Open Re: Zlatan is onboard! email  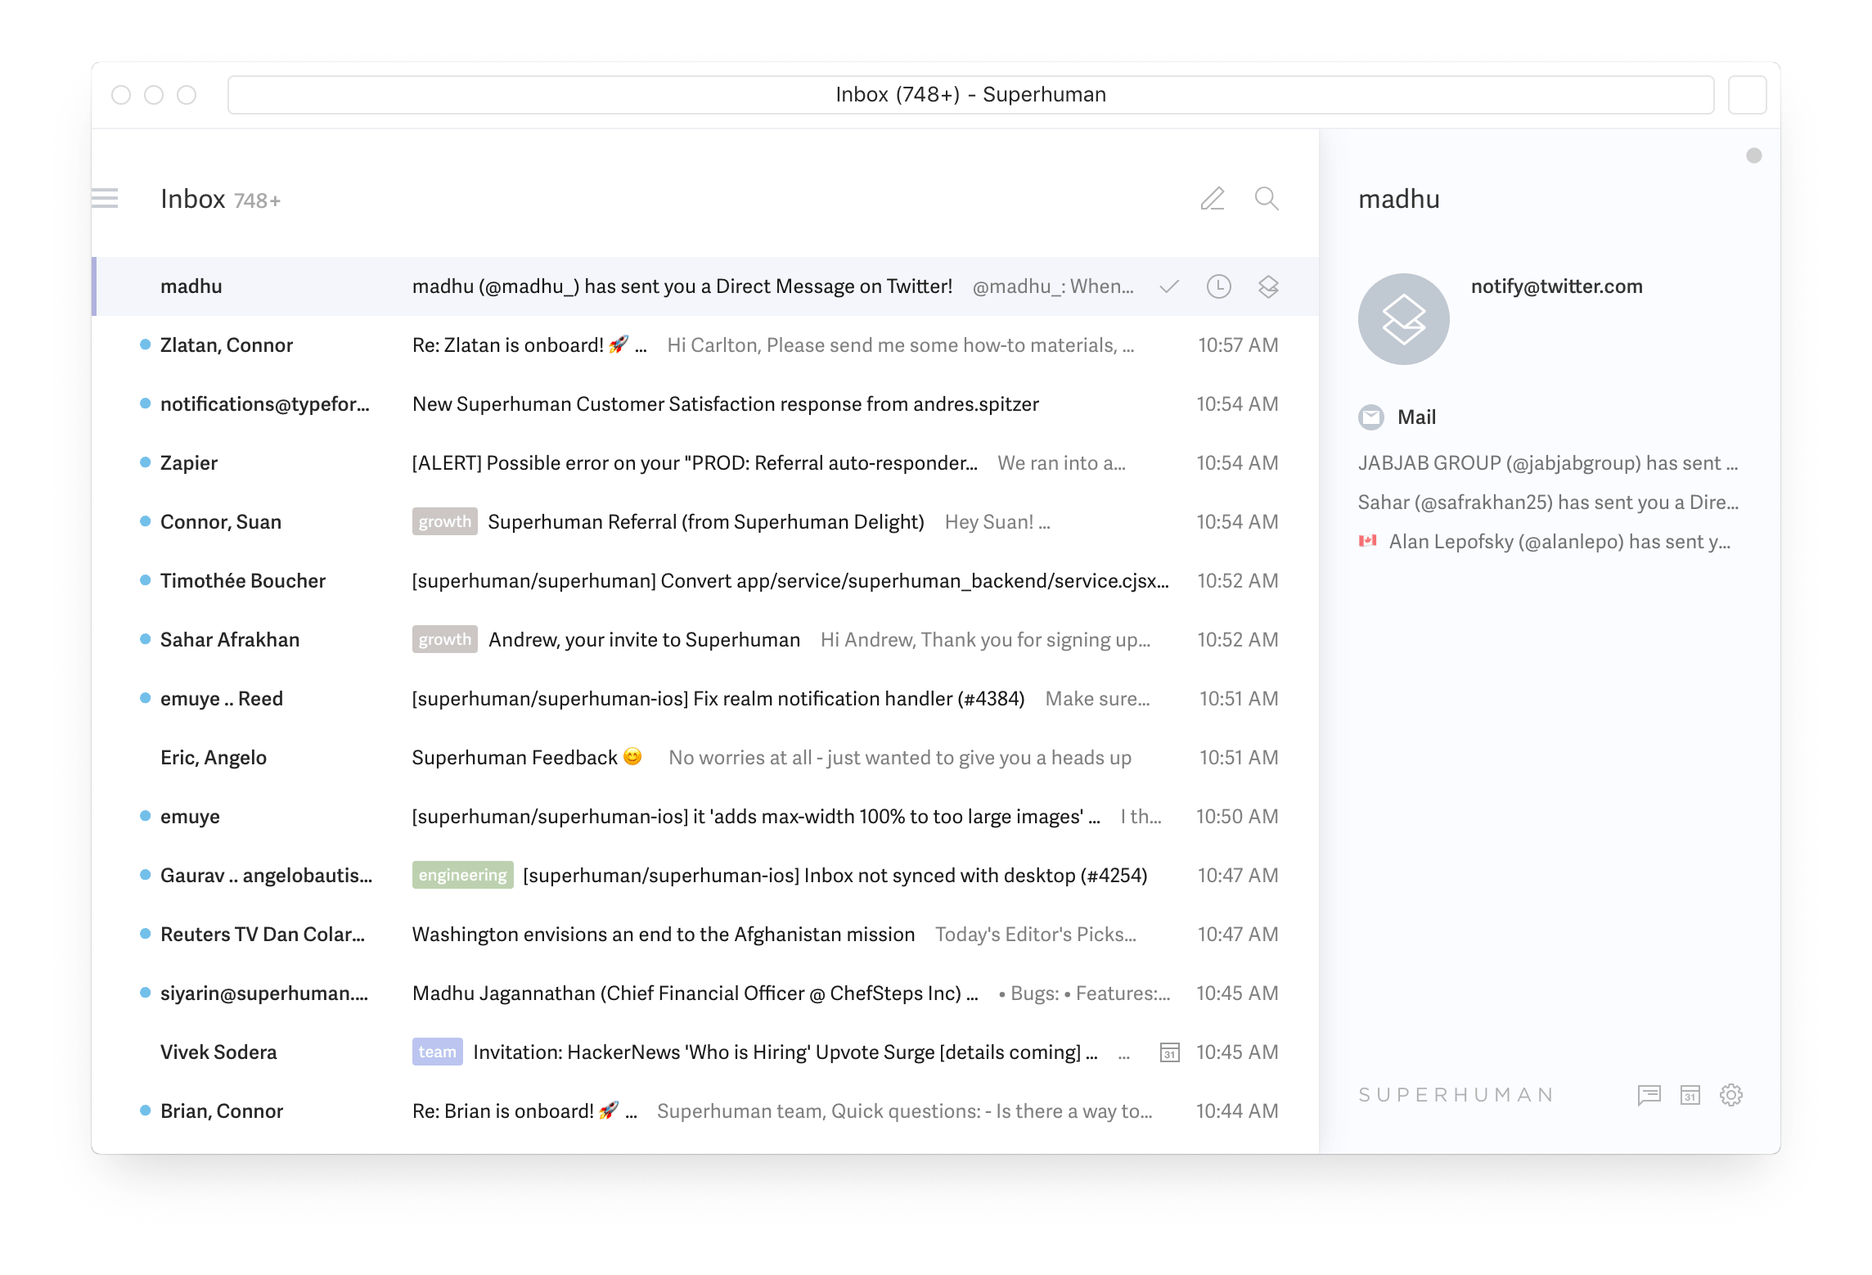[x=705, y=345]
